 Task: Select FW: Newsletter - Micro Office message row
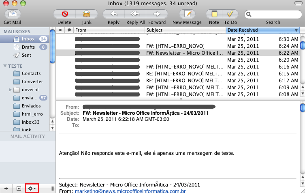(178, 53)
